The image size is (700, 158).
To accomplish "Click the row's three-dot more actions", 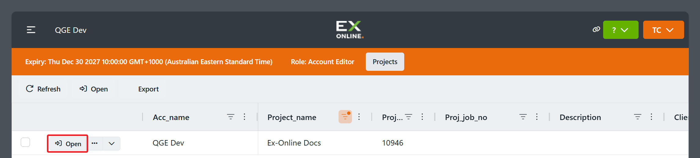I will click(x=95, y=143).
